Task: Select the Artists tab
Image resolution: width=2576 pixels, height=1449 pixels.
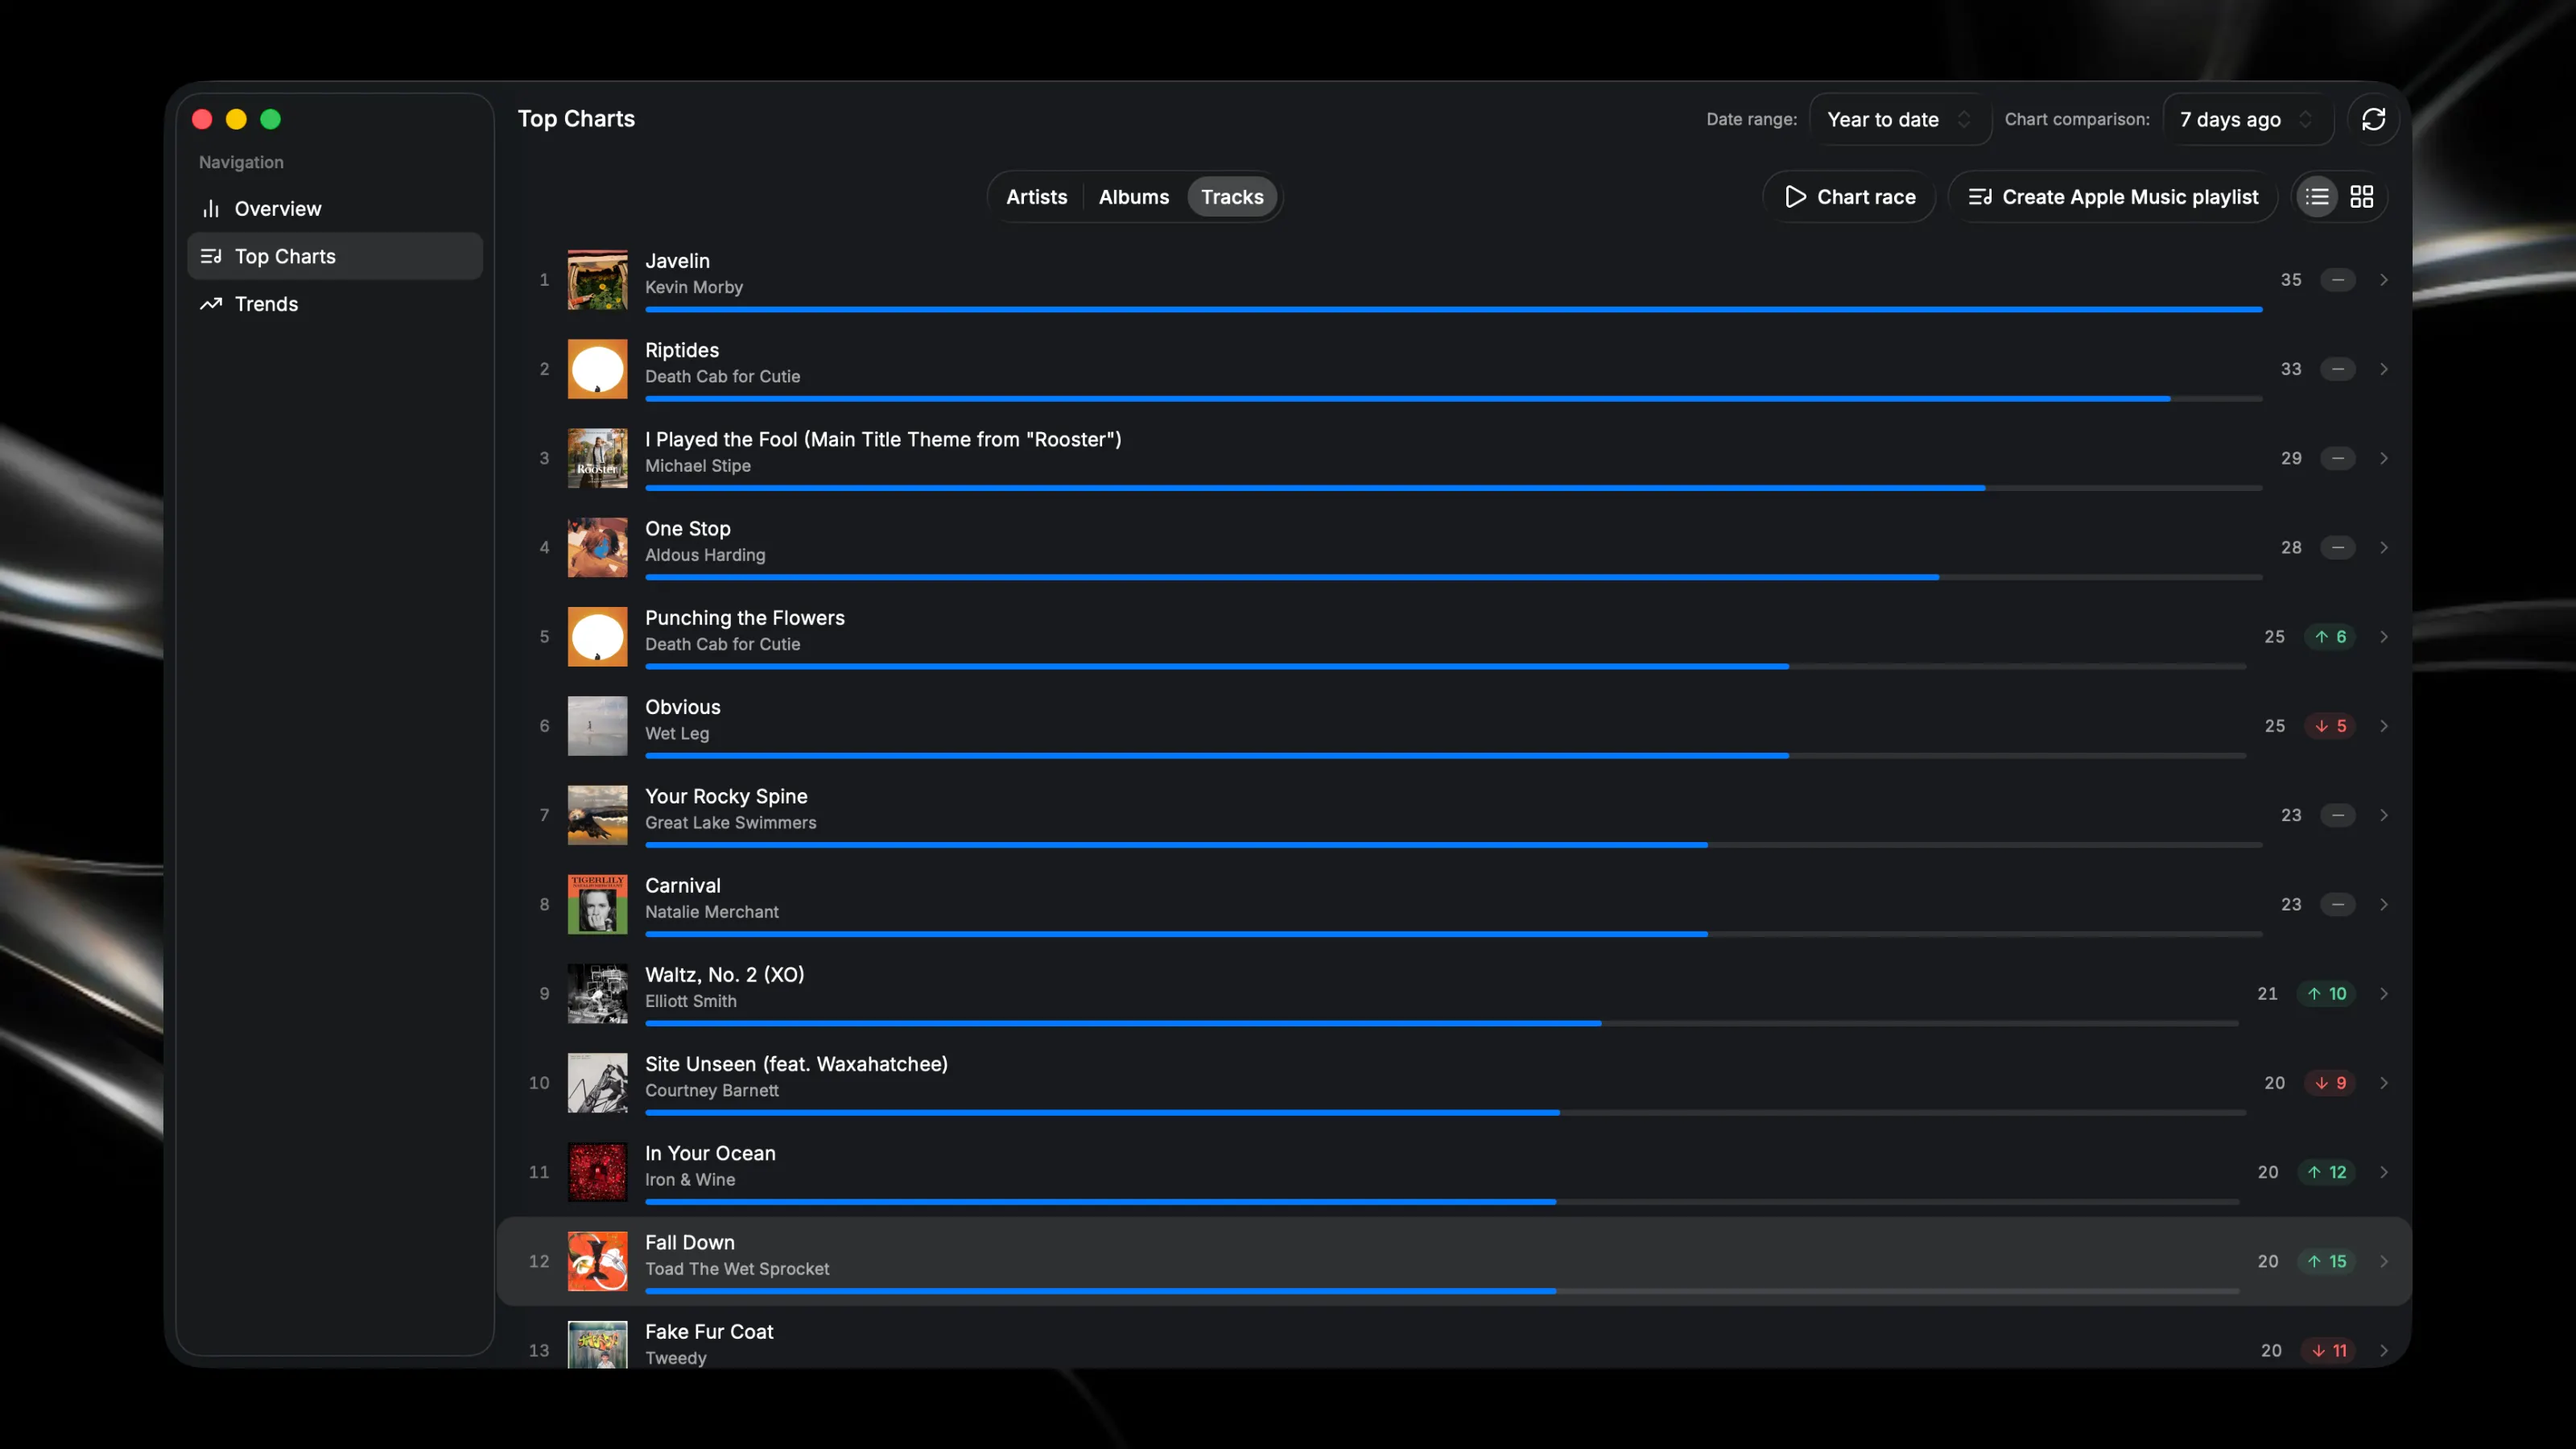Action: point(1036,197)
